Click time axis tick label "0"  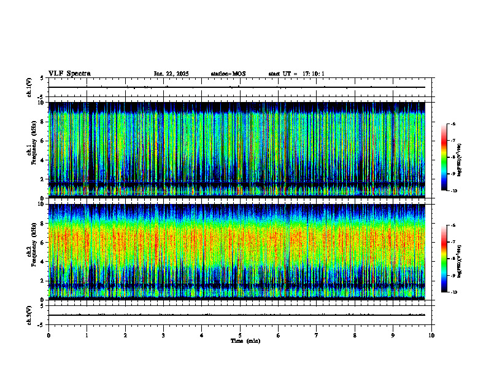(x=48, y=335)
